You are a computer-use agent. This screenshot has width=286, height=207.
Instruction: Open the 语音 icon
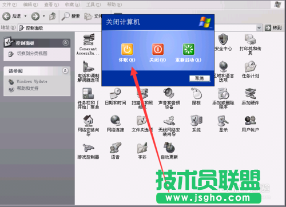(x=116, y=150)
